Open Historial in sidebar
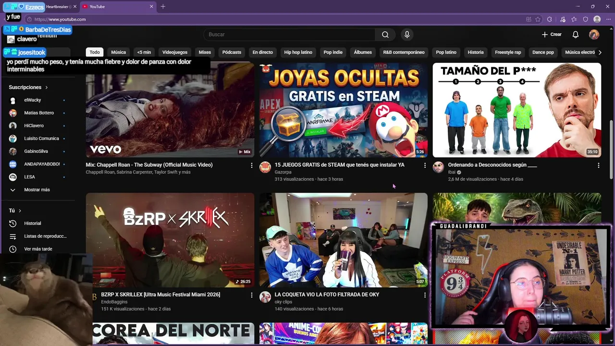 click(x=37, y=223)
